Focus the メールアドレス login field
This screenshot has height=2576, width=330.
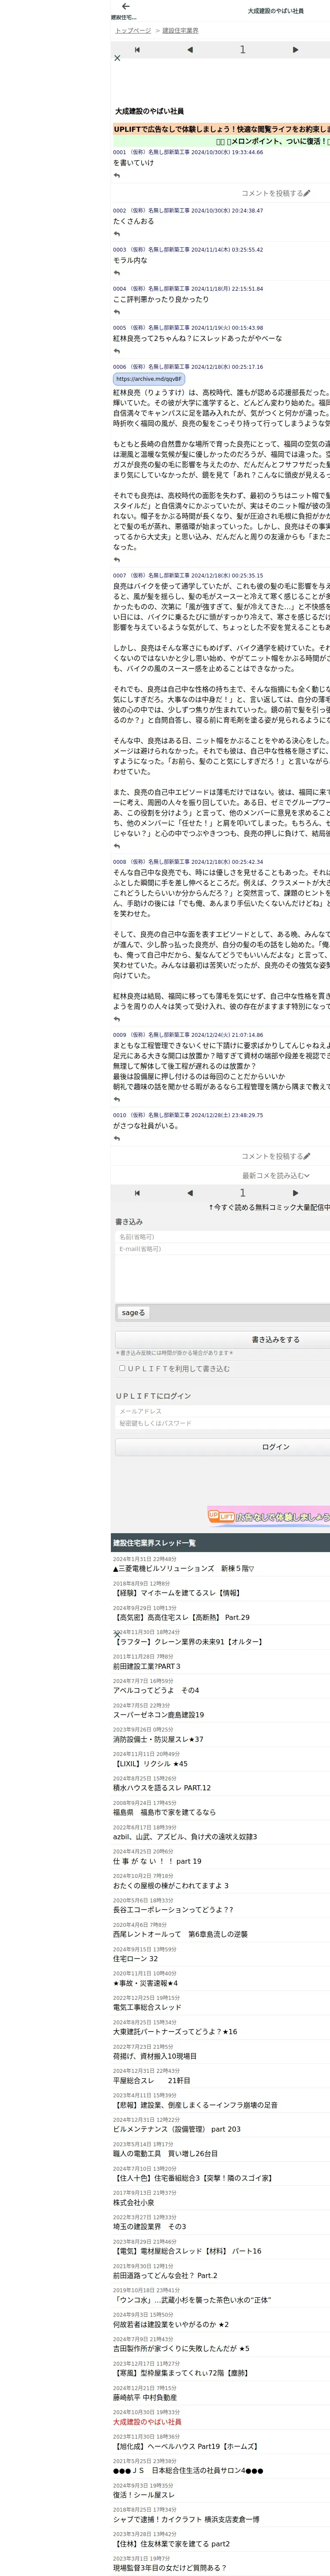tap(223, 1411)
